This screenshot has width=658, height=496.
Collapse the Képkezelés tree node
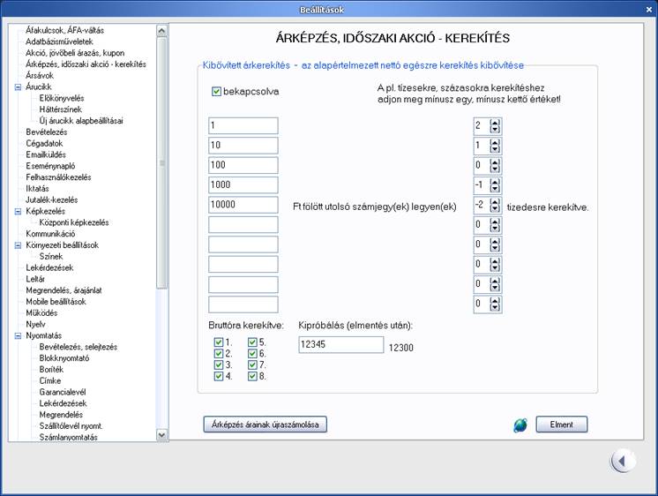click(18, 211)
